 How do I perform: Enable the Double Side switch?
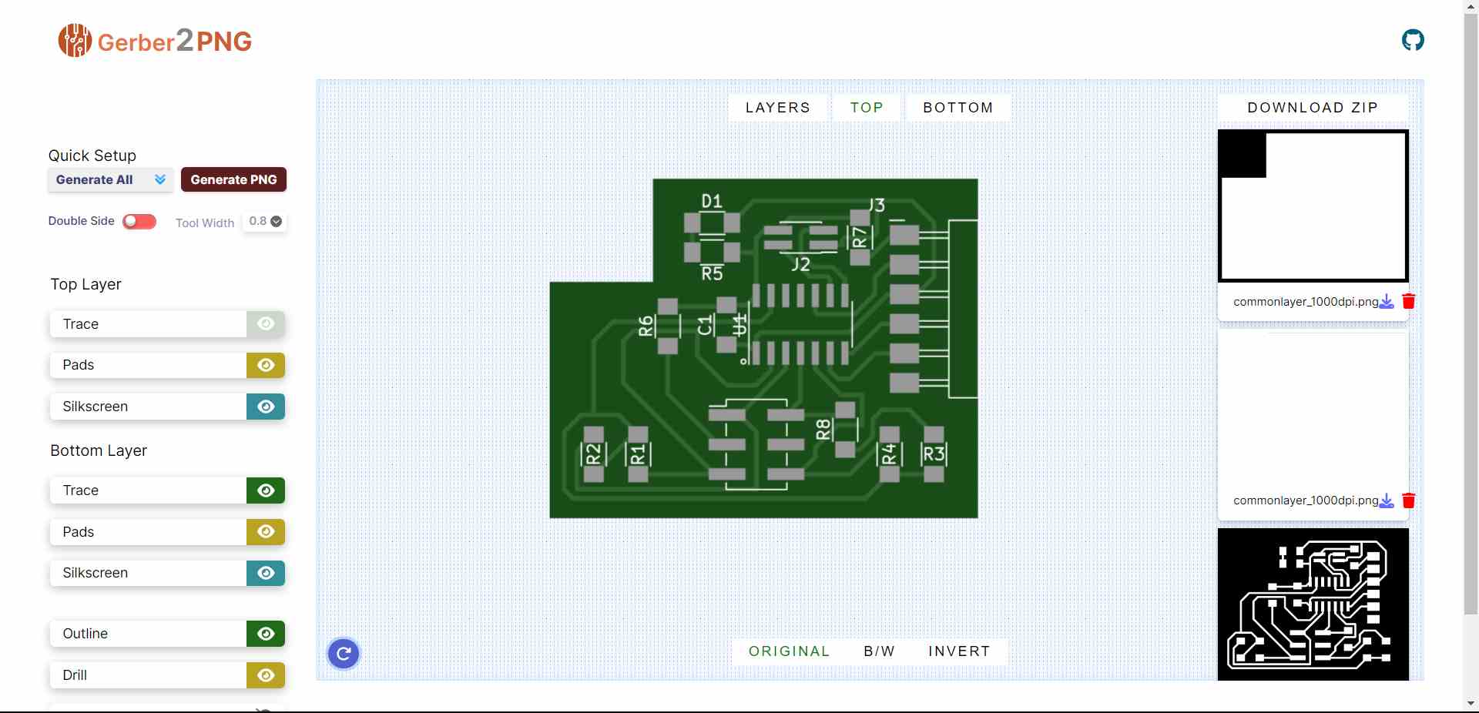[139, 222]
